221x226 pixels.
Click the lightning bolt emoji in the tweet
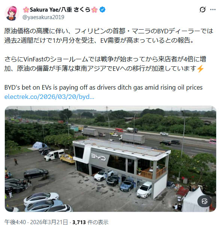200,69
